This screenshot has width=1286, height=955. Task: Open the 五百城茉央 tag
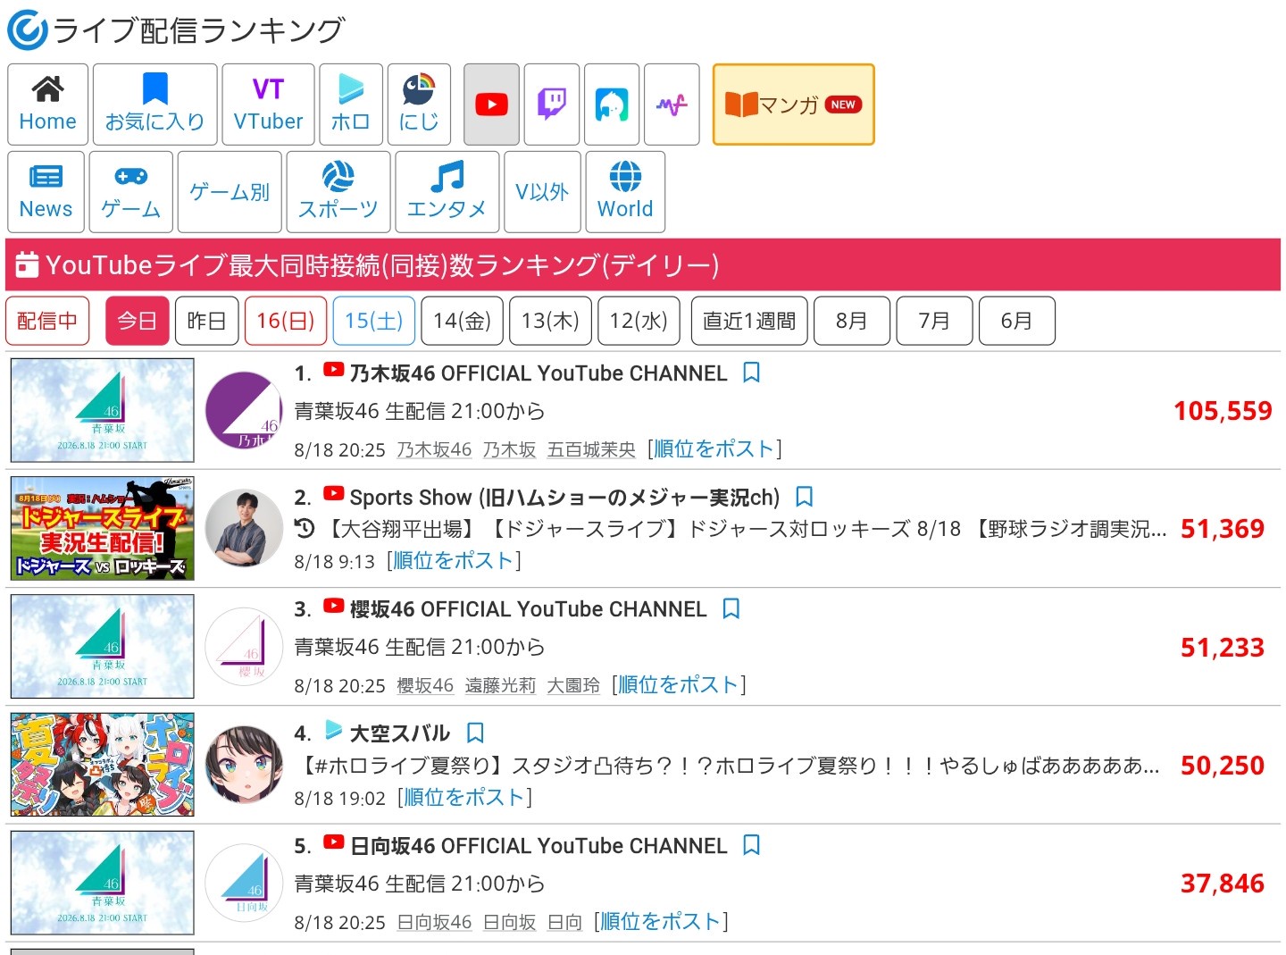(x=591, y=449)
